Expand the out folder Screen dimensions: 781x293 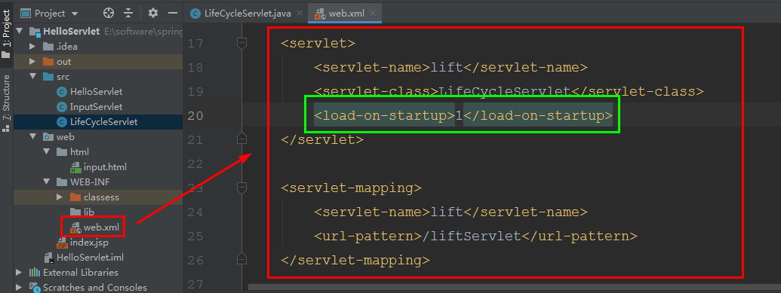pyautogui.click(x=32, y=62)
